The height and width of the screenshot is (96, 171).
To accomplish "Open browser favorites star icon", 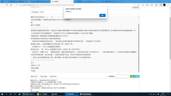I will (x=152, y=5).
